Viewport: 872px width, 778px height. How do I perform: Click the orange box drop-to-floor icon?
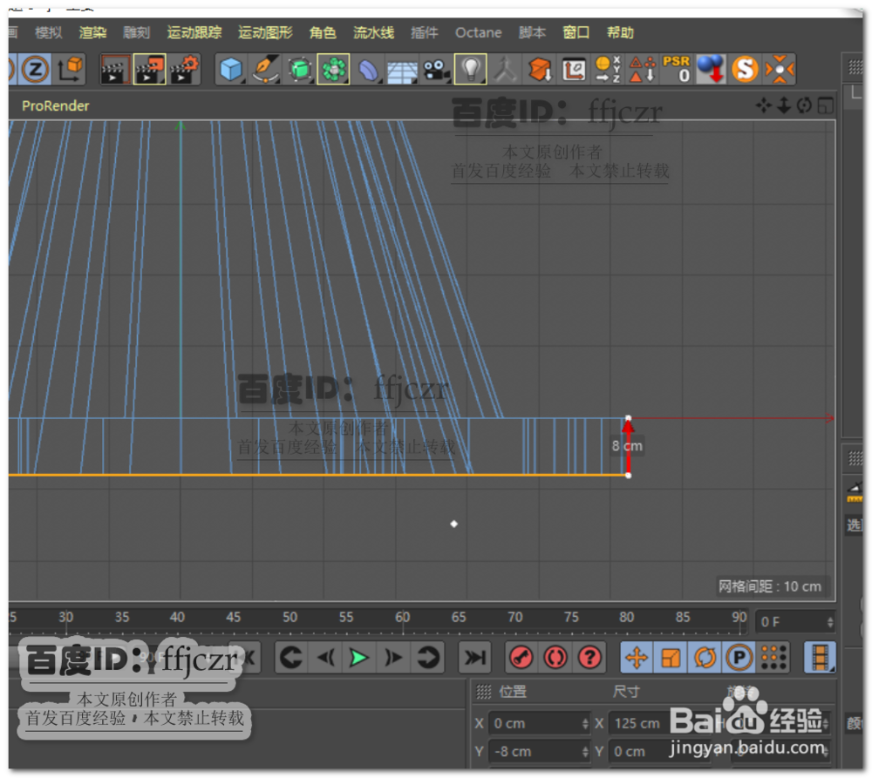pos(540,70)
